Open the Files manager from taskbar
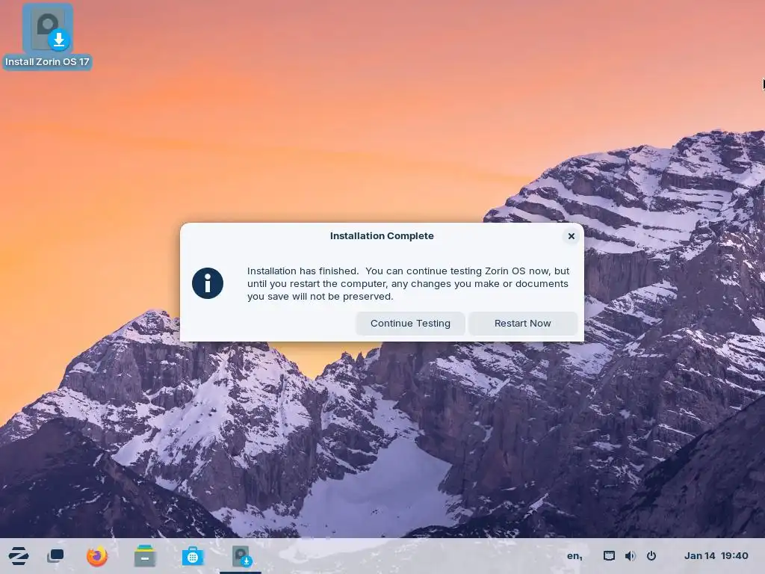Image resolution: width=765 pixels, height=574 pixels. point(145,556)
